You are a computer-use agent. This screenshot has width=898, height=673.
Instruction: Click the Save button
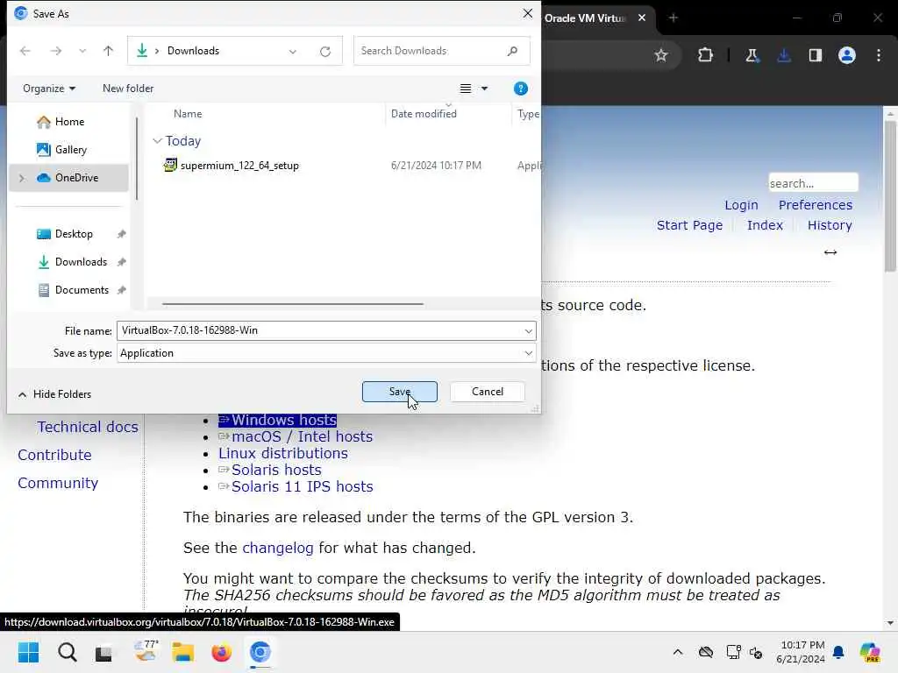click(400, 392)
